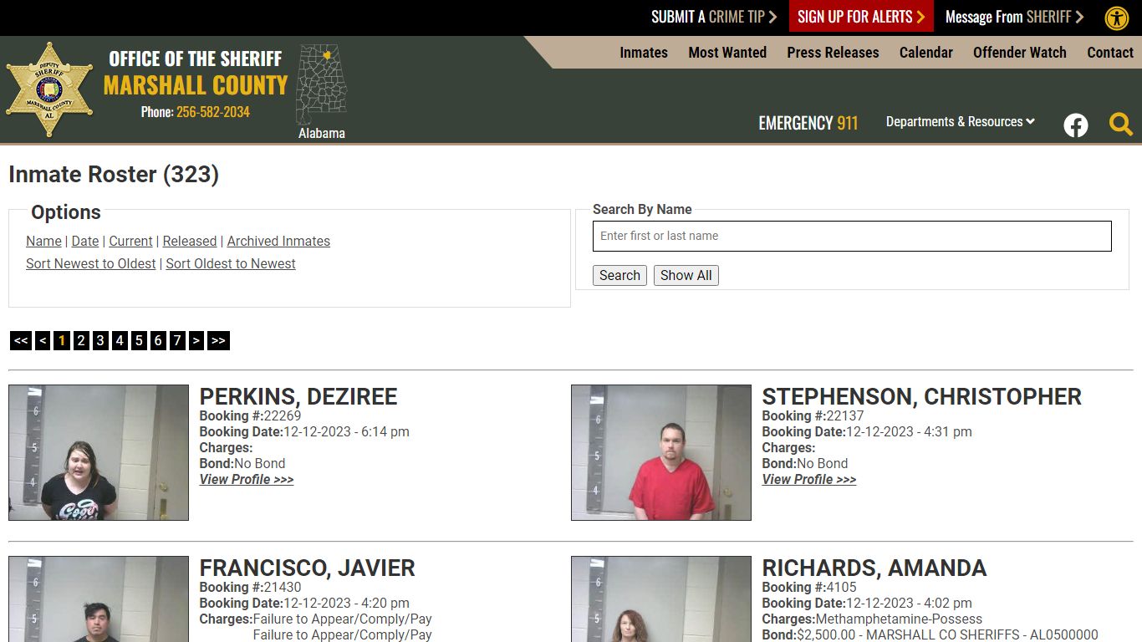Click name FRANCISCO, JAVIER
The image size is (1142, 642).
coord(307,568)
